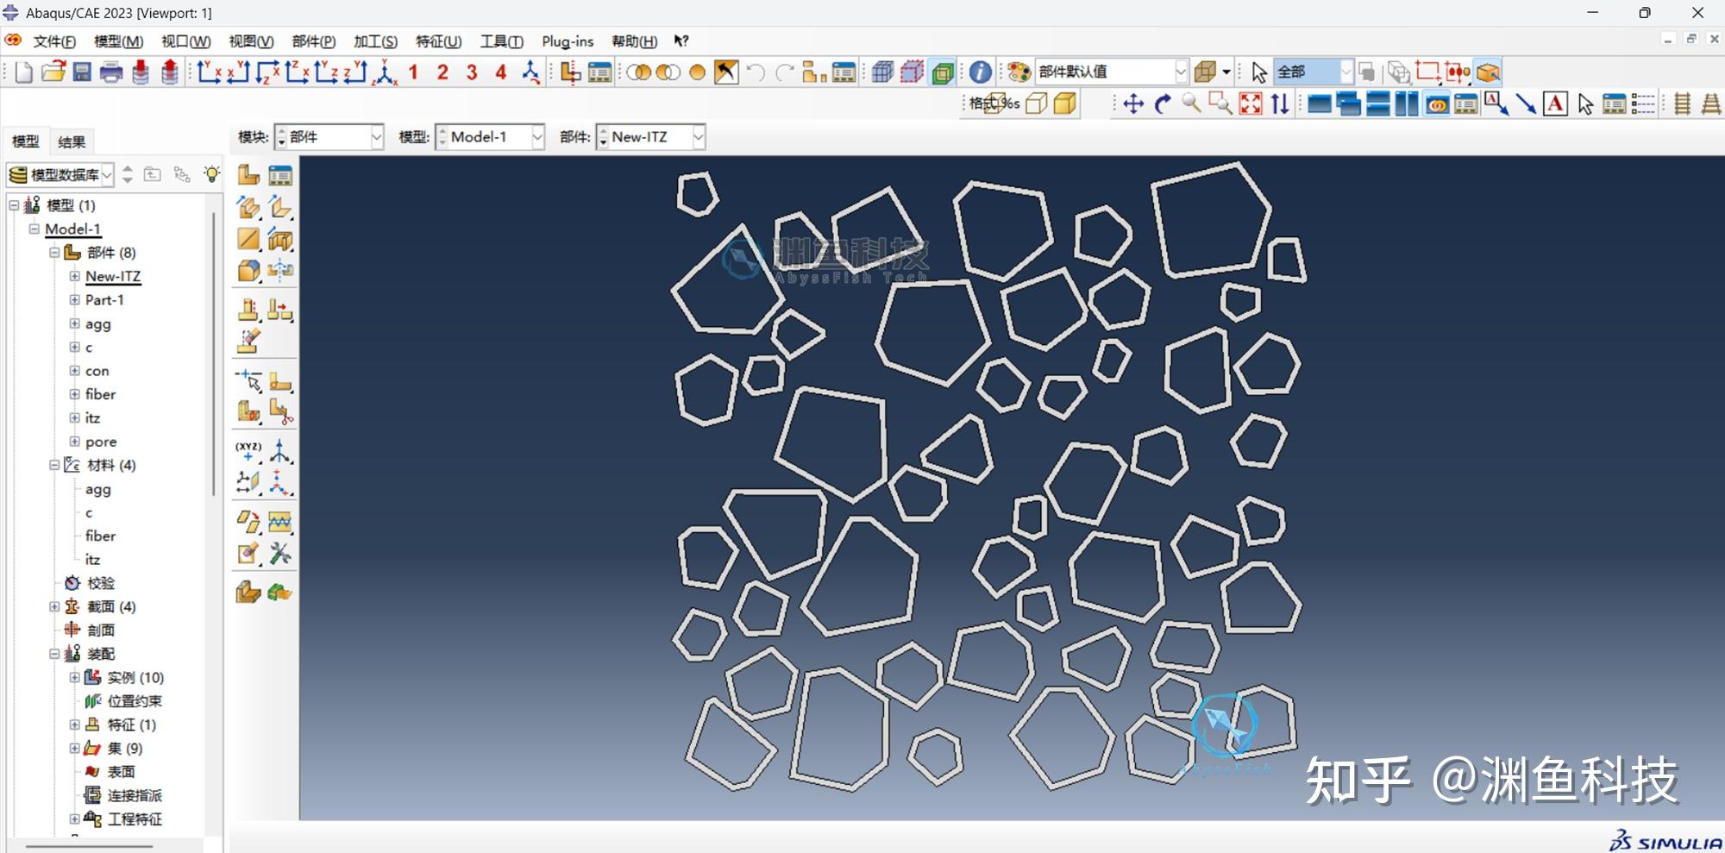
Task: Click the Print icon in toolbar
Action: click(x=111, y=72)
